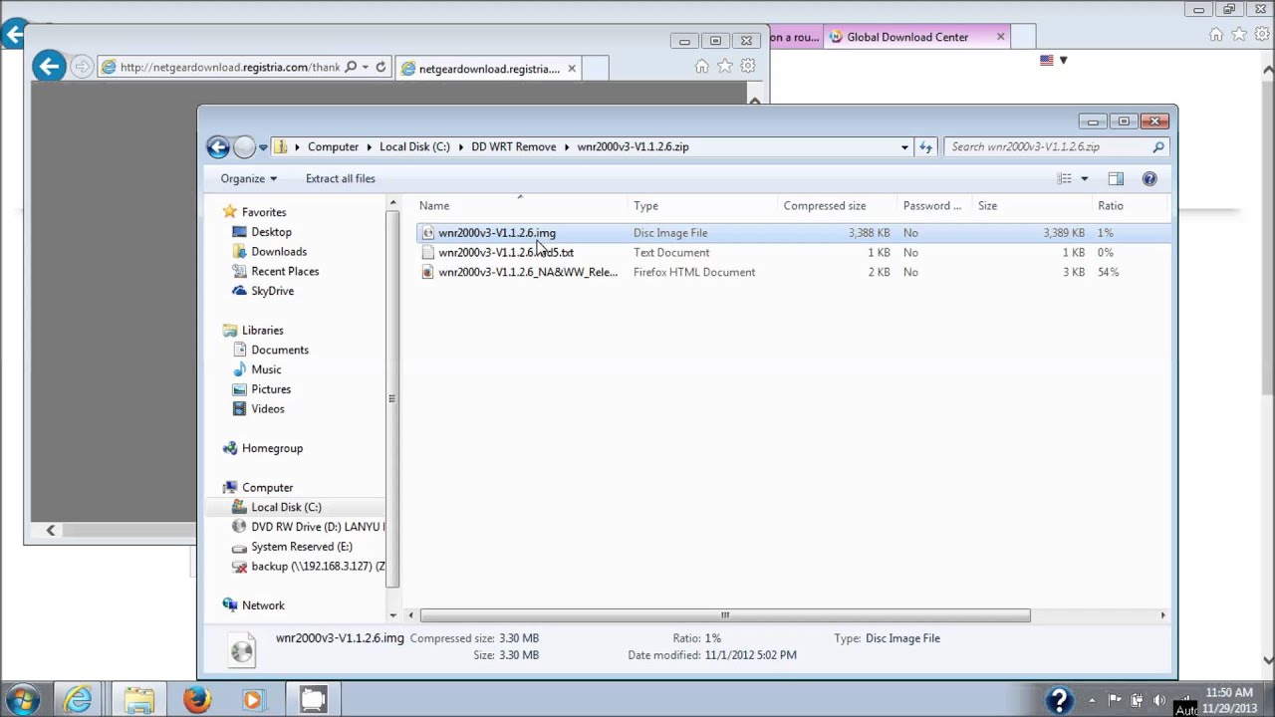This screenshot has width=1275, height=717.
Task: Click DD WRT Remove breadcrumb segment
Action: pyautogui.click(x=514, y=146)
